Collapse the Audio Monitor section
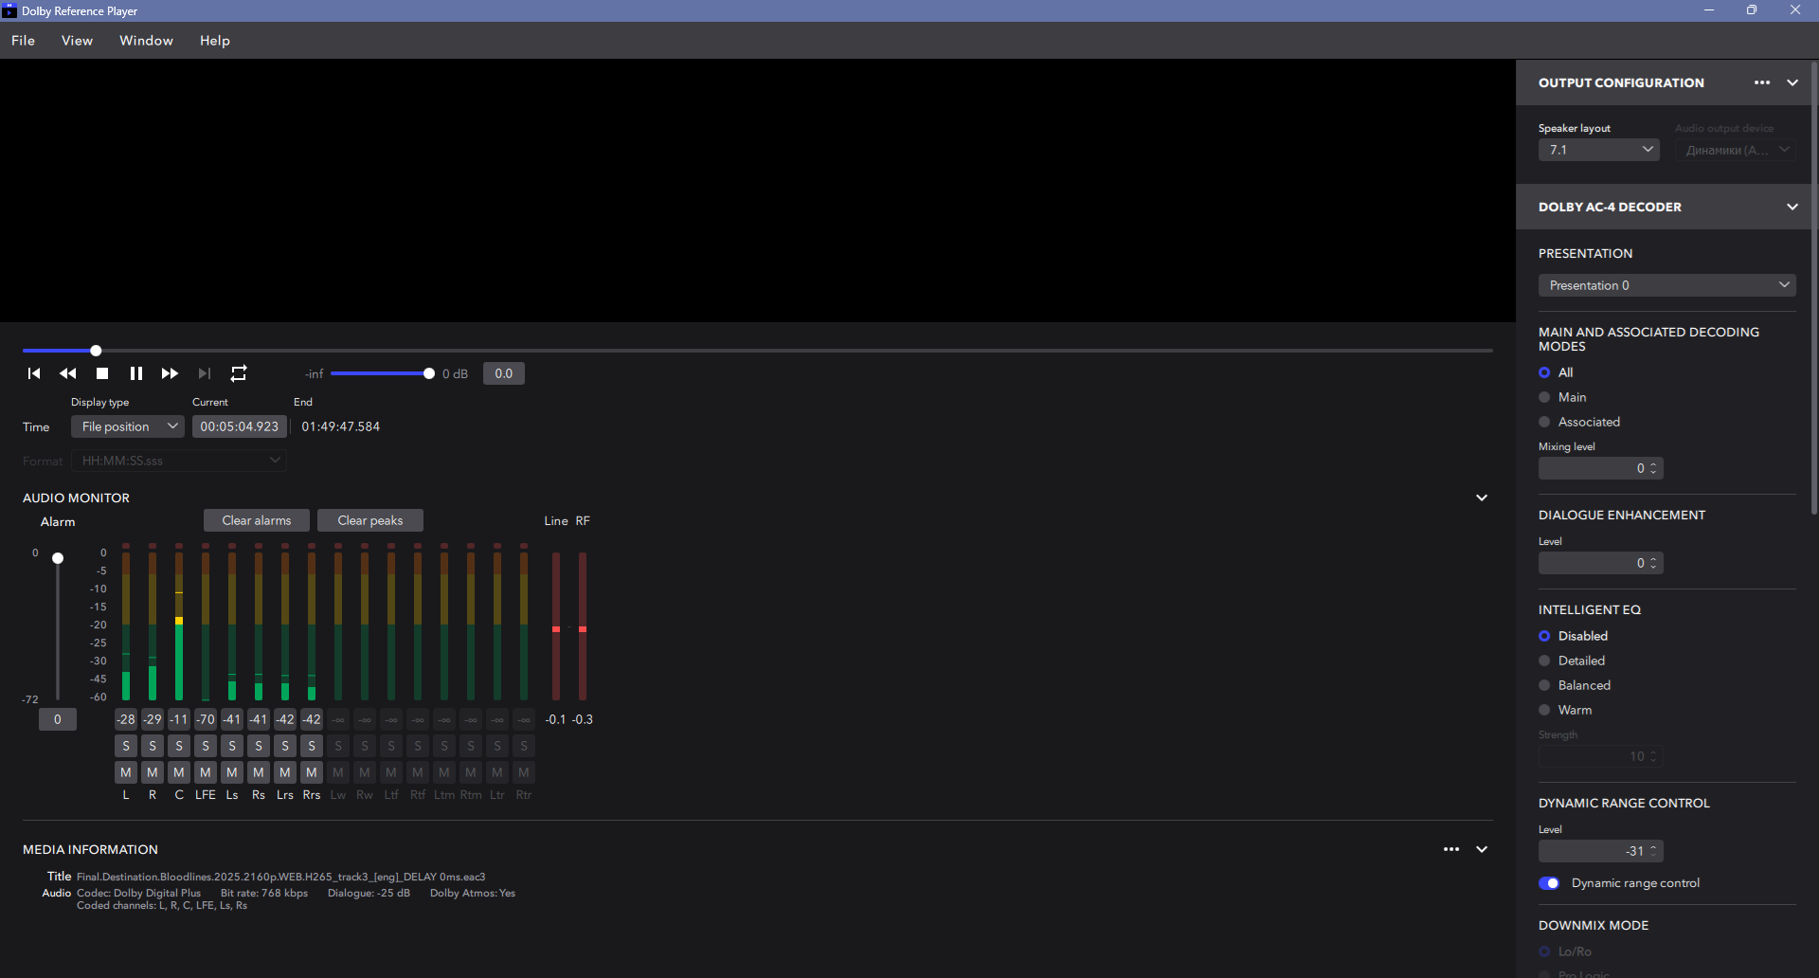This screenshot has width=1819, height=978. tap(1482, 498)
